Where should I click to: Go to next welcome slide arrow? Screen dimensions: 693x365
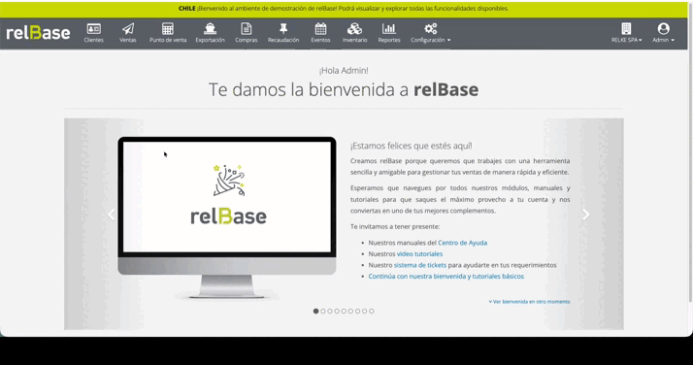(x=585, y=215)
